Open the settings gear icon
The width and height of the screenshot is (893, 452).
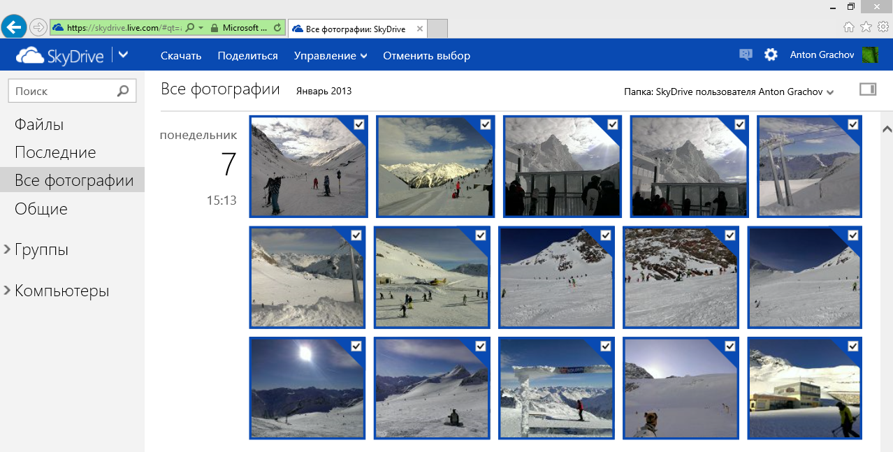(x=771, y=54)
